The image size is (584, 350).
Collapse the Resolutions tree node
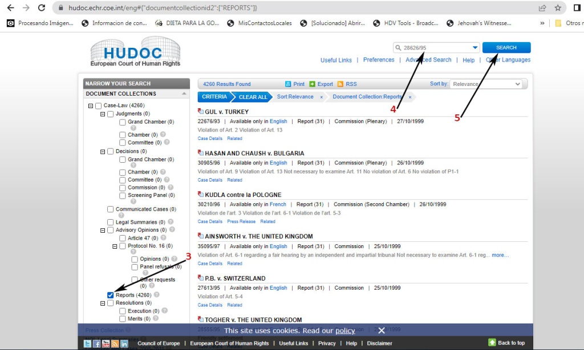(103, 303)
